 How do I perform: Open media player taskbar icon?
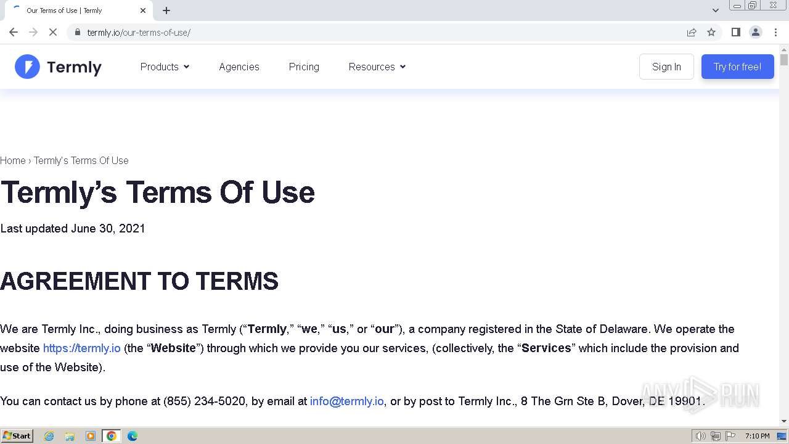[91, 436]
